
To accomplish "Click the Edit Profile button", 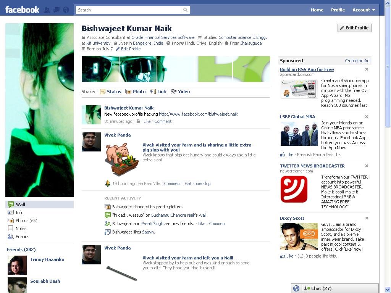I will (x=354, y=28).
